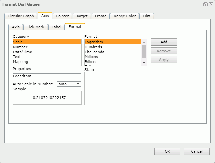
Task: Click the Format list scrollbar thumb
Action: (x=144, y=52)
